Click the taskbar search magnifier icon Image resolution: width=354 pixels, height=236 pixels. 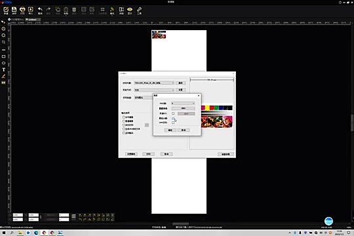pos(12,233)
